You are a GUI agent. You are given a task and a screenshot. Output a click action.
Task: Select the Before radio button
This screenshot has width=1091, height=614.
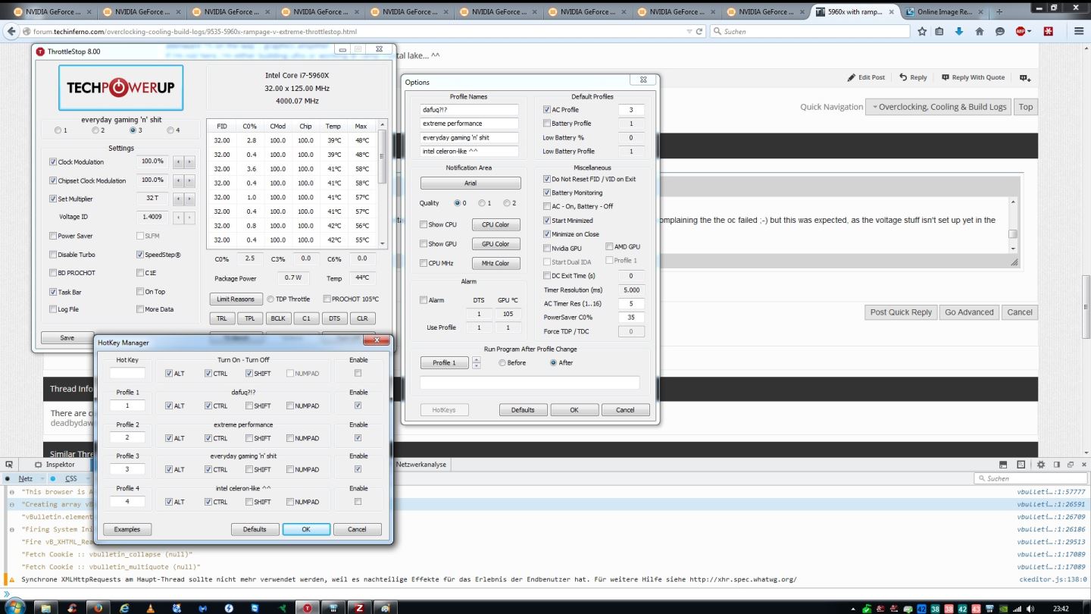point(502,362)
